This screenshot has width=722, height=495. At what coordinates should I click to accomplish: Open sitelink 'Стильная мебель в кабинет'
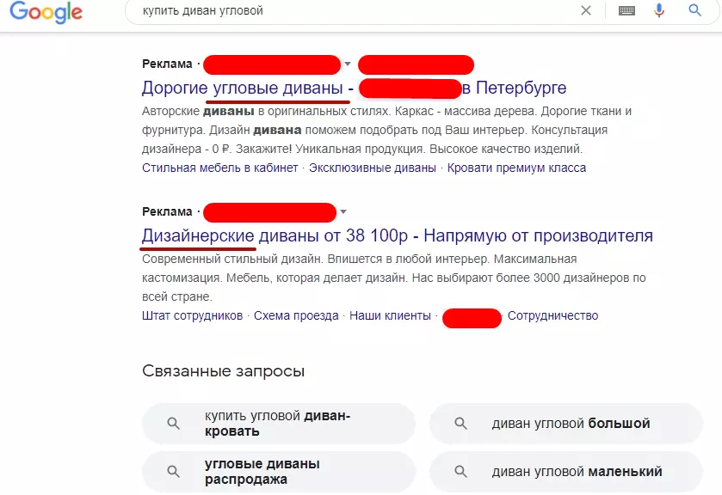[x=219, y=168]
